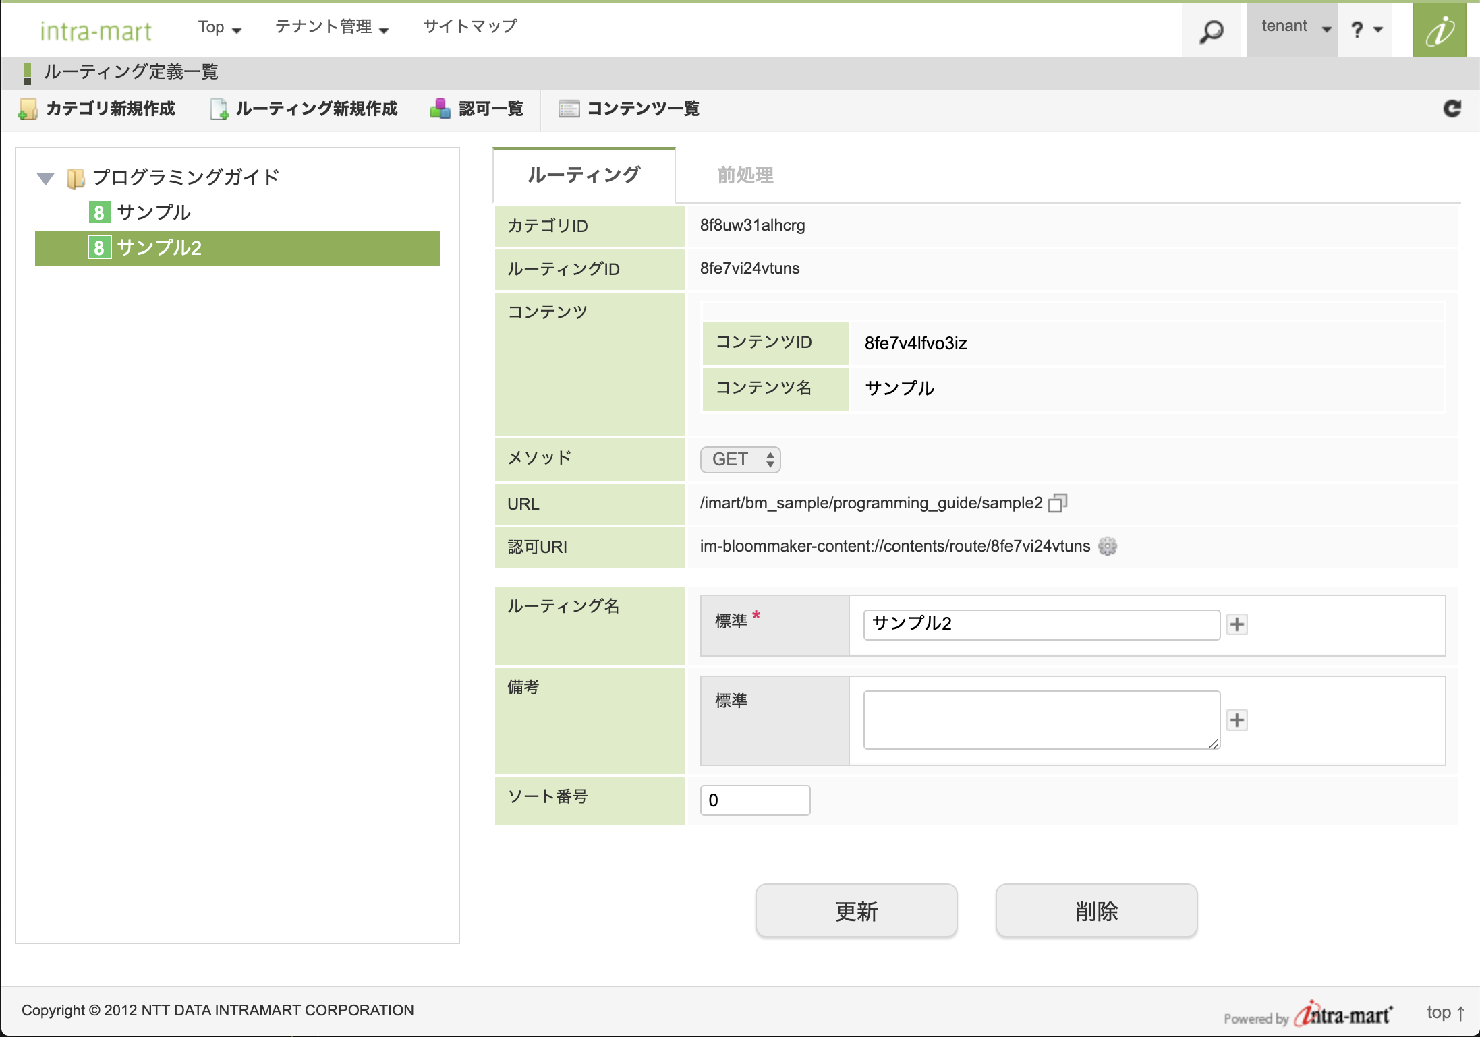1480x1037 pixels.
Task: Click the green intra-mart 'i' icon
Action: click(x=1439, y=31)
